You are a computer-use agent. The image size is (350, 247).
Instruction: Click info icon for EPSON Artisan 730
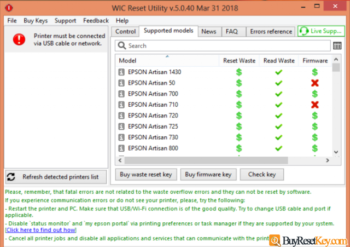121,137
